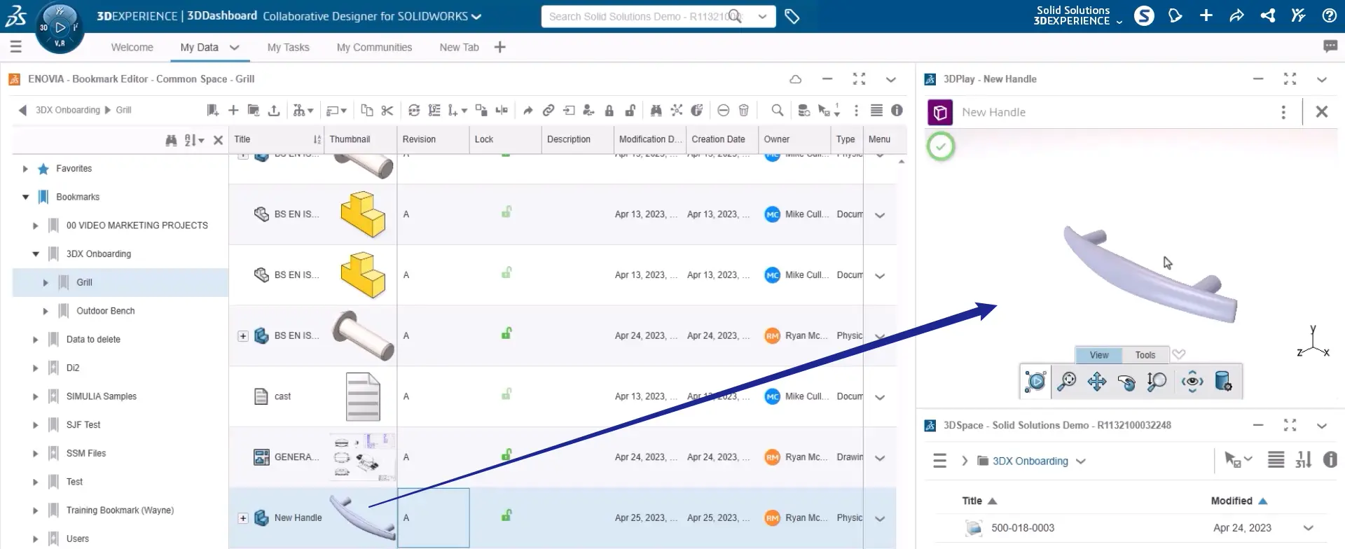Click the New Handle thumbnail image
Image resolution: width=1345 pixels, height=549 pixels.
[x=362, y=517]
